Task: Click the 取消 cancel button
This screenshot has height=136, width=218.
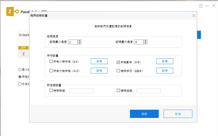Action: coord(178,114)
